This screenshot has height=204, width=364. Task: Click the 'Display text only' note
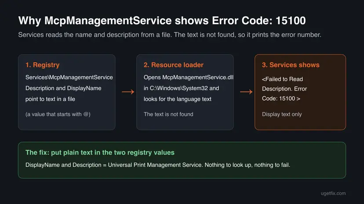tap(282, 114)
